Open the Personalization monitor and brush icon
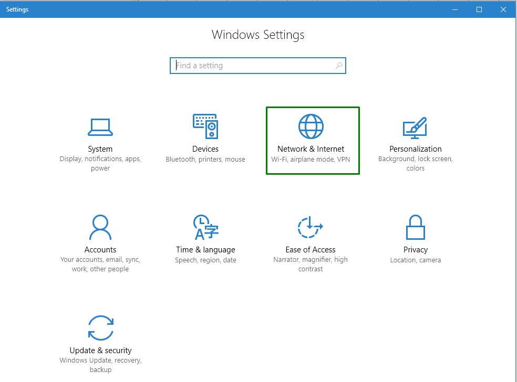 pos(415,128)
